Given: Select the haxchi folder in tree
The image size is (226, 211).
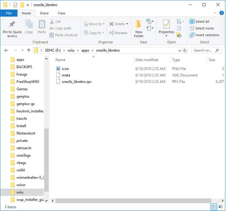Looking at the screenshot, I should [22, 119].
